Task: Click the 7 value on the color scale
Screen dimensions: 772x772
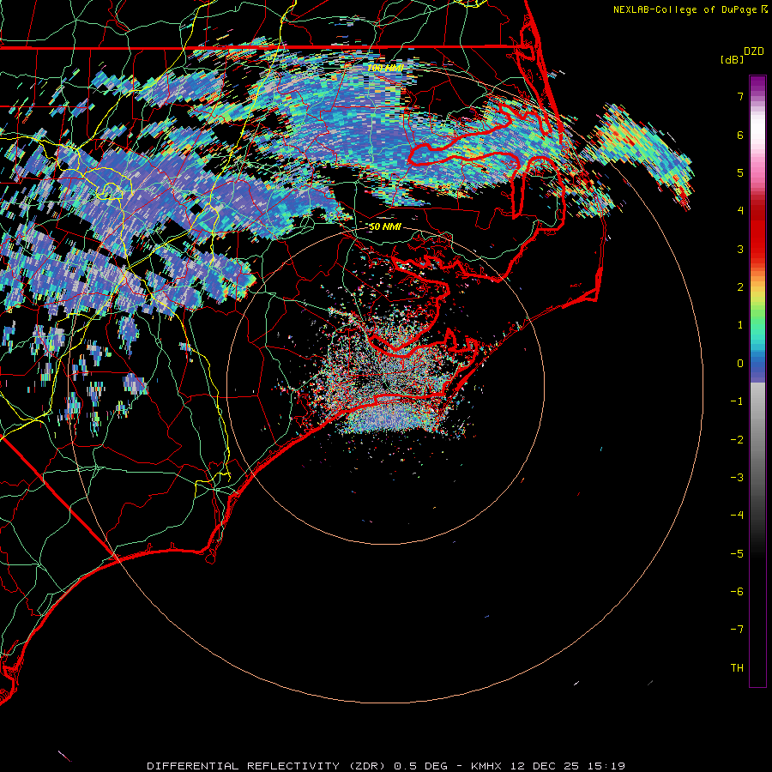Action: [x=740, y=96]
